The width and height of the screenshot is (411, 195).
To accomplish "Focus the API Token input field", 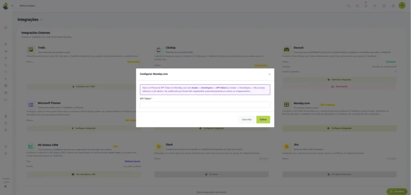I will (205, 105).
